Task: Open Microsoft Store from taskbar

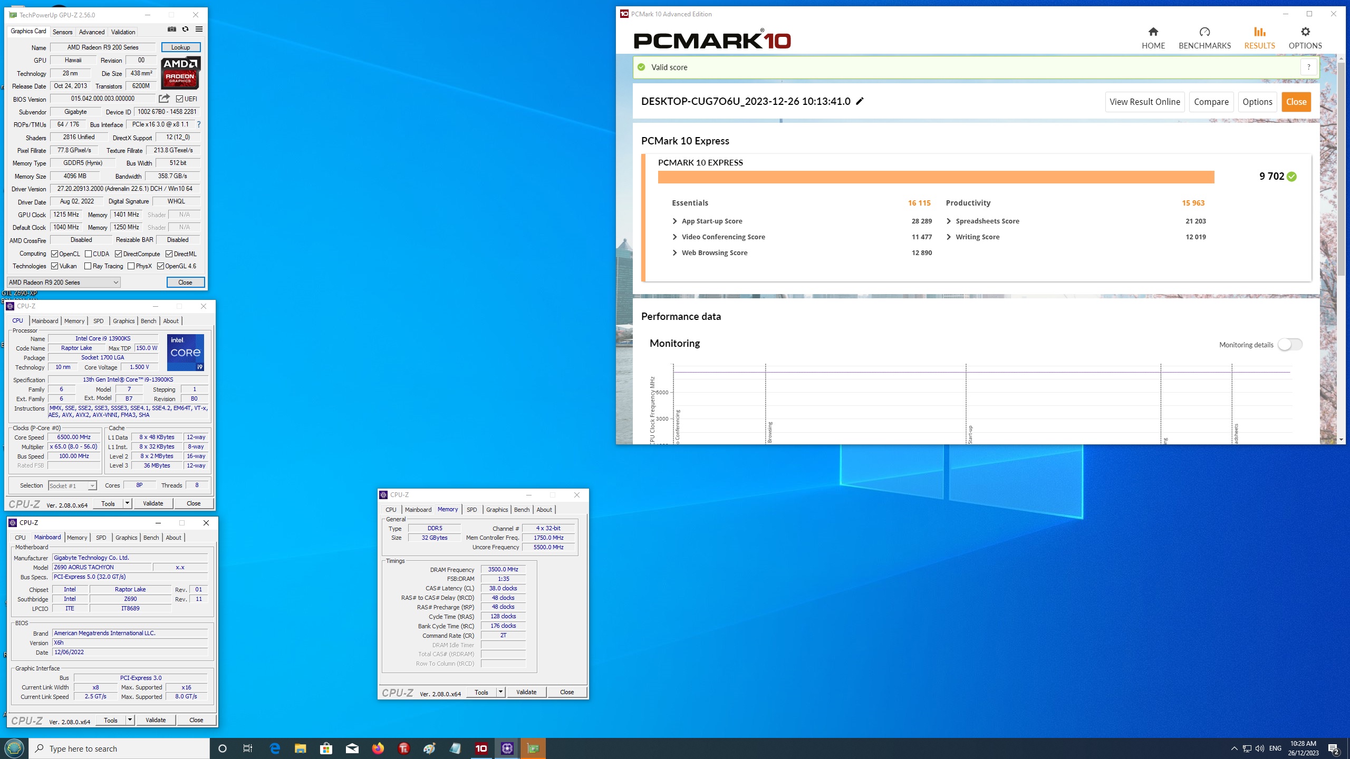Action: click(326, 748)
